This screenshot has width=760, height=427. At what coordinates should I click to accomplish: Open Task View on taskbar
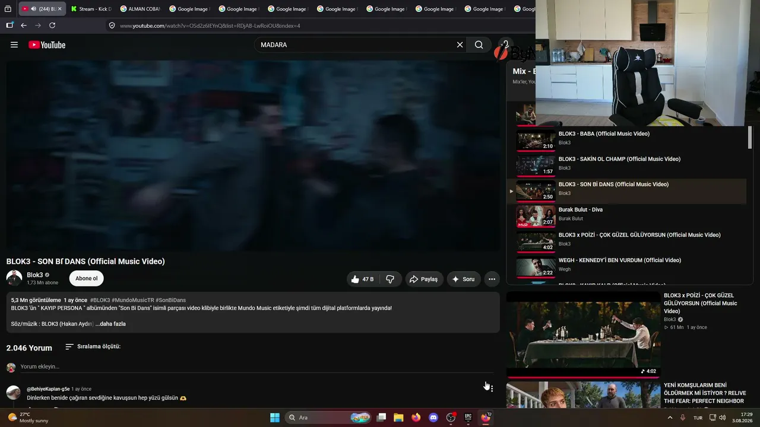click(382, 418)
